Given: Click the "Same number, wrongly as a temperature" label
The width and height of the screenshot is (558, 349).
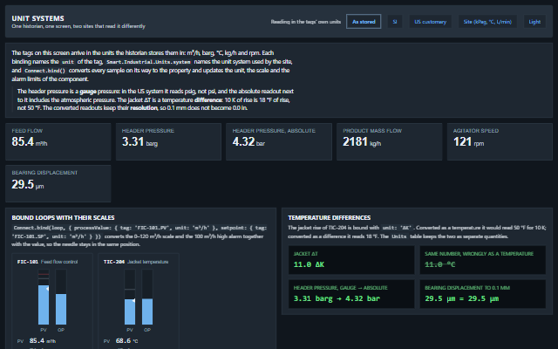Looking at the screenshot, I should 479,254.
